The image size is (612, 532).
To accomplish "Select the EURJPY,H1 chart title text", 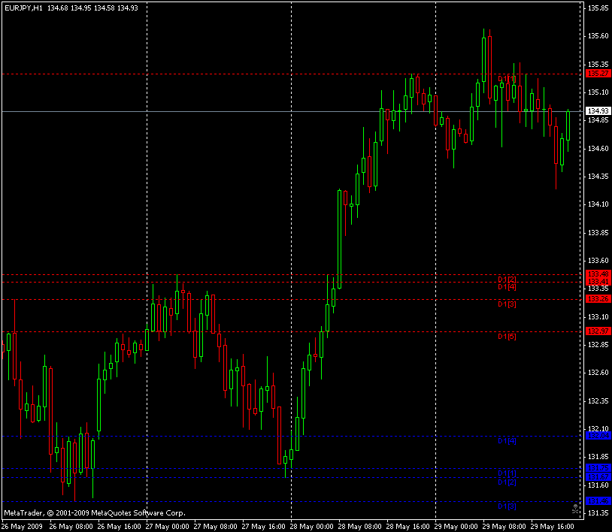I will [23, 8].
